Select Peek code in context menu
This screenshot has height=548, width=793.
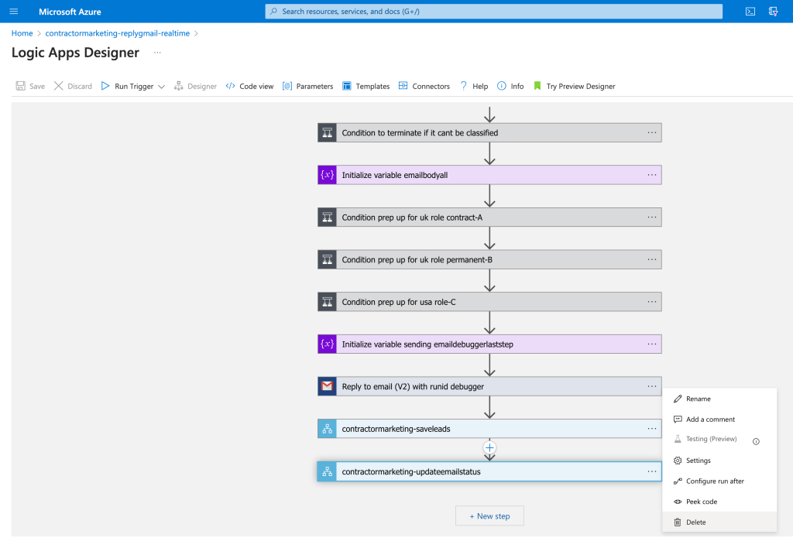coord(719,502)
